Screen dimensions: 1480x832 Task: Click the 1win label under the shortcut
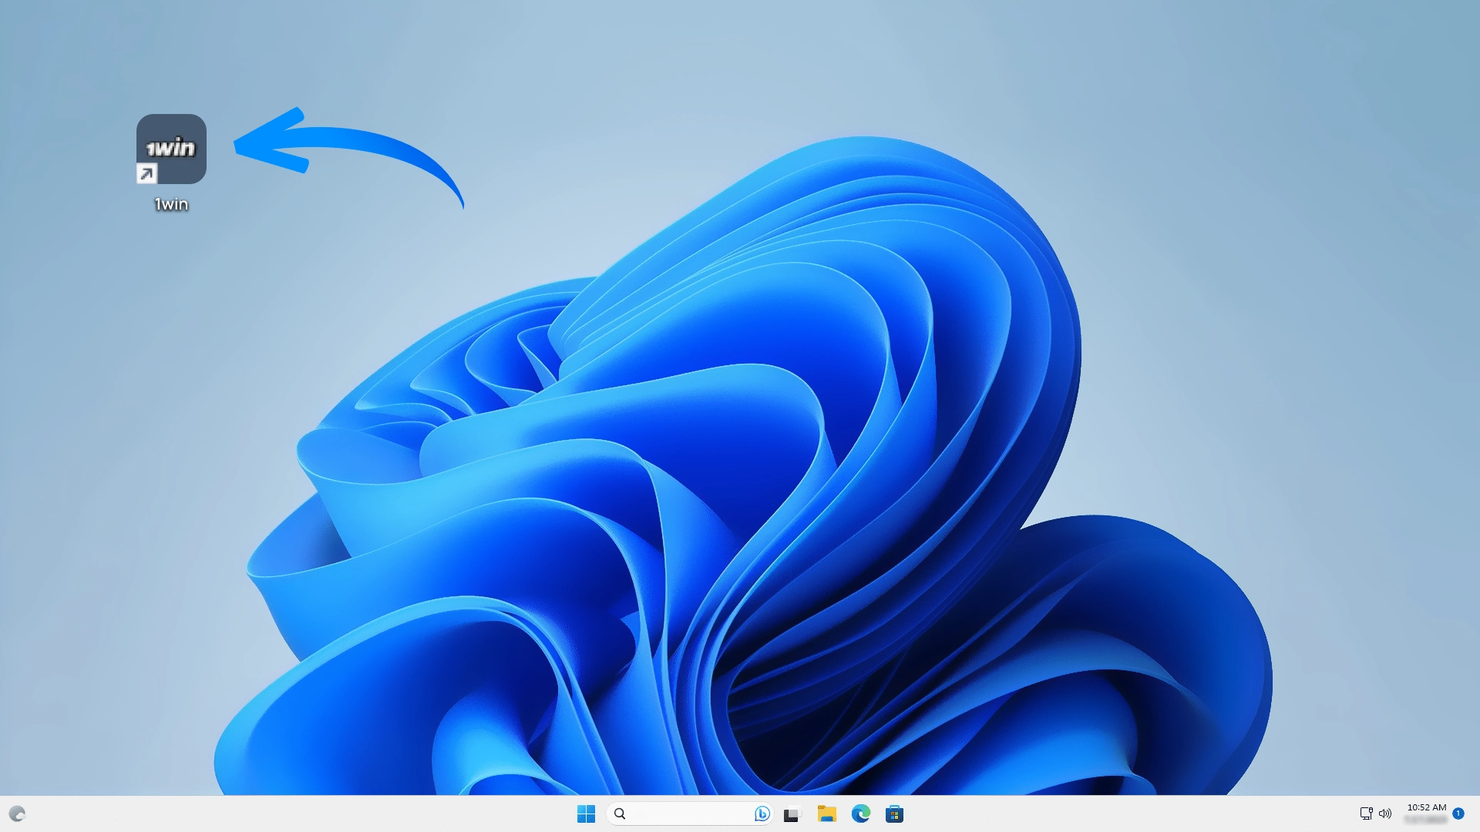171,204
